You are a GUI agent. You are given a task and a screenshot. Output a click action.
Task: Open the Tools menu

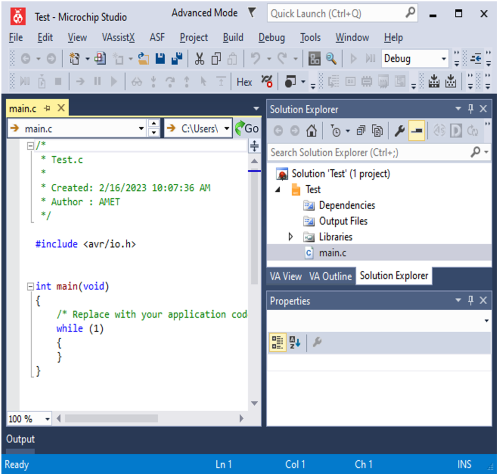coord(310,37)
